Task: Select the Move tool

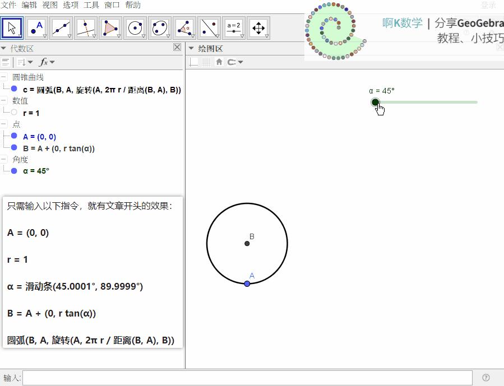Action: pyautogui.click(x=12, y=27)
